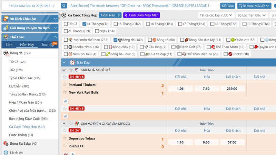This screenshot has height=155, width=276.
Task: Open Tất cả các loại cược dropdown
Action: coord(216,15)
